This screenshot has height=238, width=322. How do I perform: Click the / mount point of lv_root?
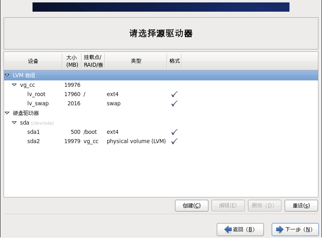pyautogui.click(x=84, y=94)
